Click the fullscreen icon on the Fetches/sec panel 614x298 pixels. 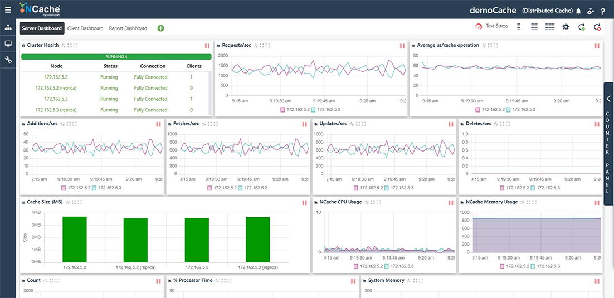pyautogui.click(x=216, y=124)
